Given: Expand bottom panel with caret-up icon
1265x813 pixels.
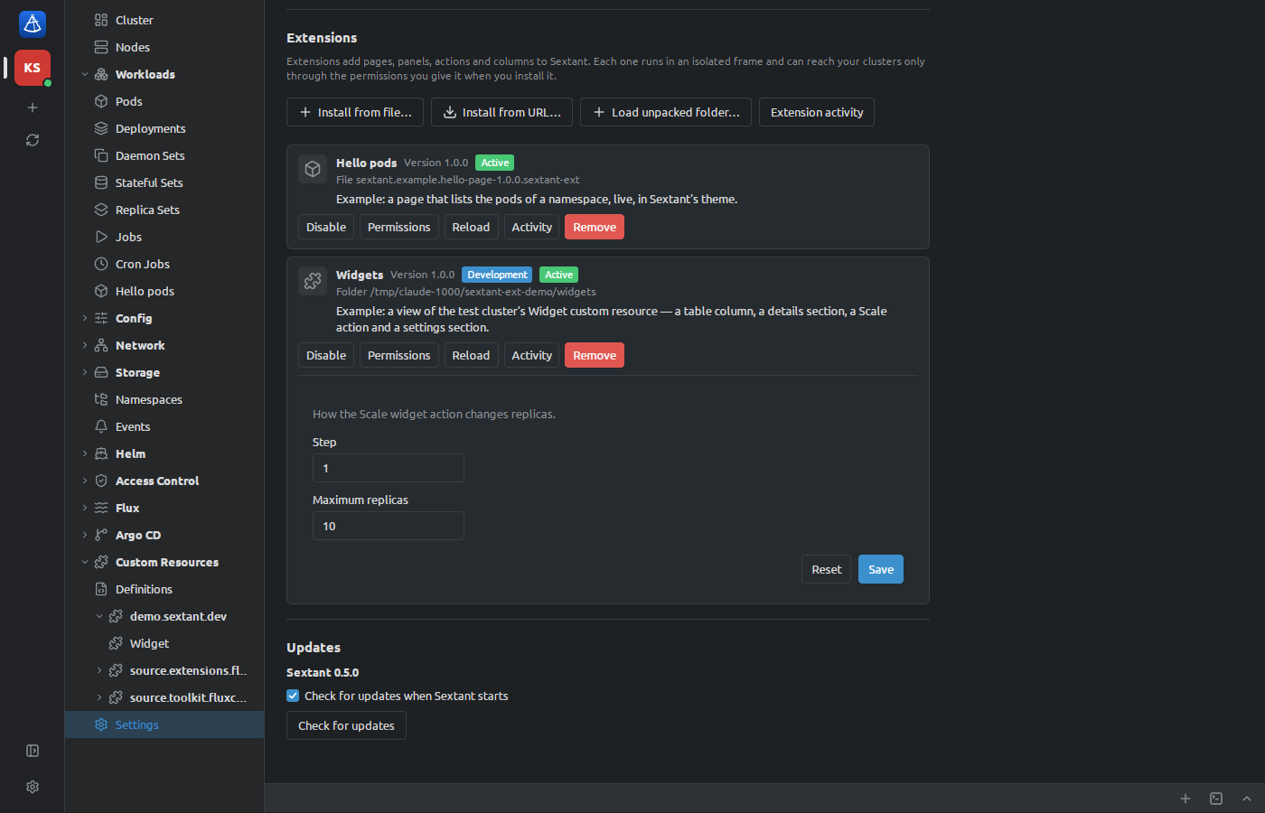Looking at the screenshot, I should tap(1247, 799).
